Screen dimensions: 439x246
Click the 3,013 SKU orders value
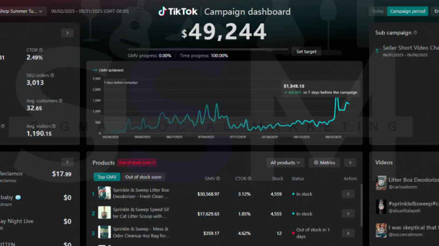point(35,83)
